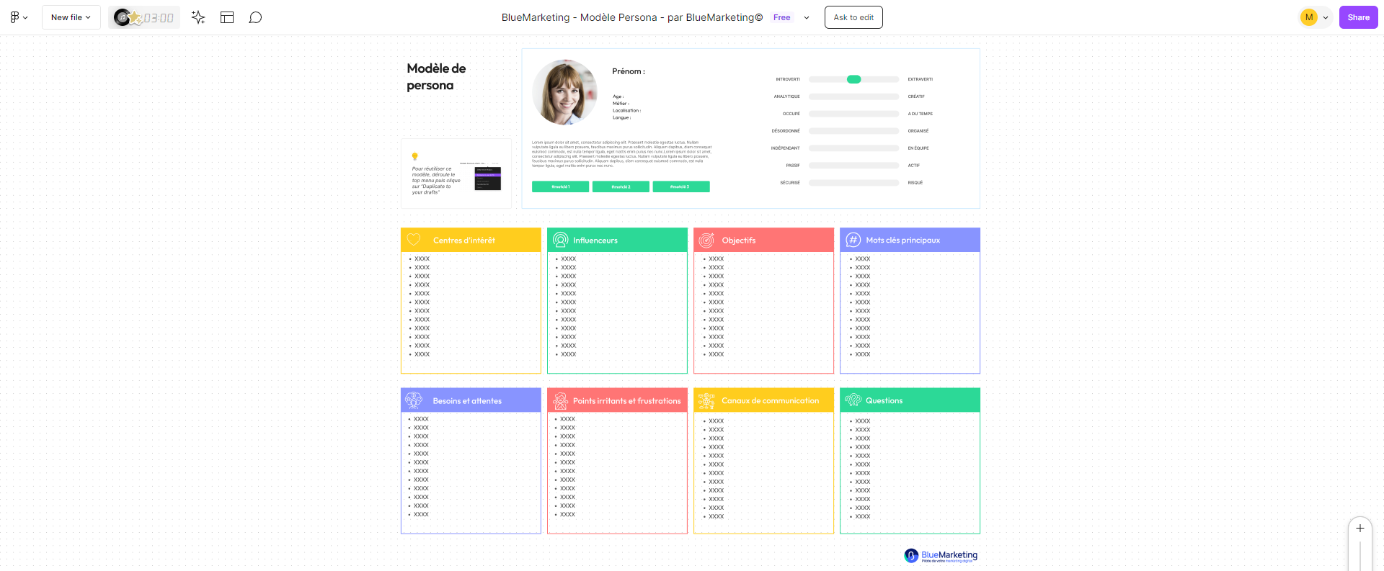The image size is (1384, 571).
Task: Expand the file title chevron menu
Action: point(807,17)
